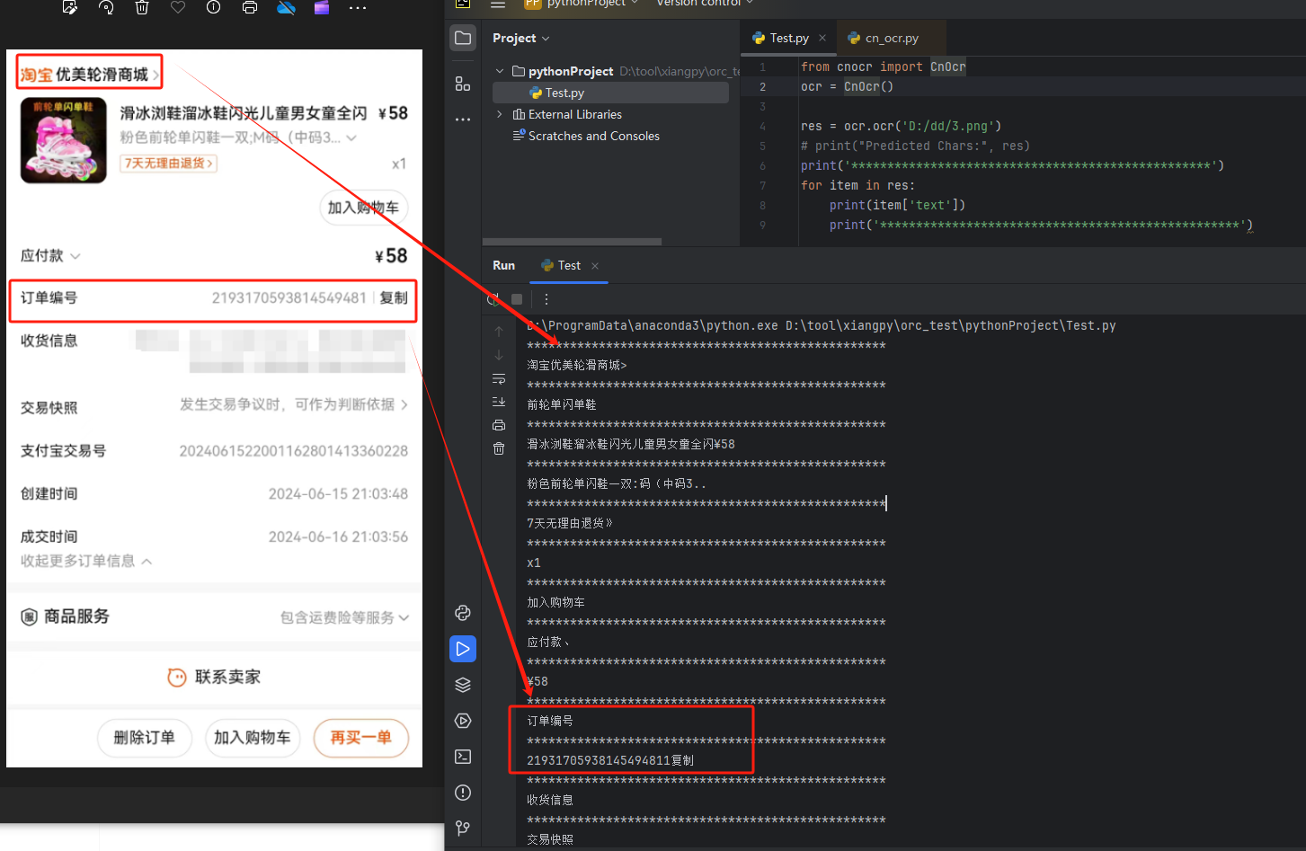Open more tool windows ellipsis in left stripe
The height and width of the screenshot is (851, 1306).
tap(463, 119)
